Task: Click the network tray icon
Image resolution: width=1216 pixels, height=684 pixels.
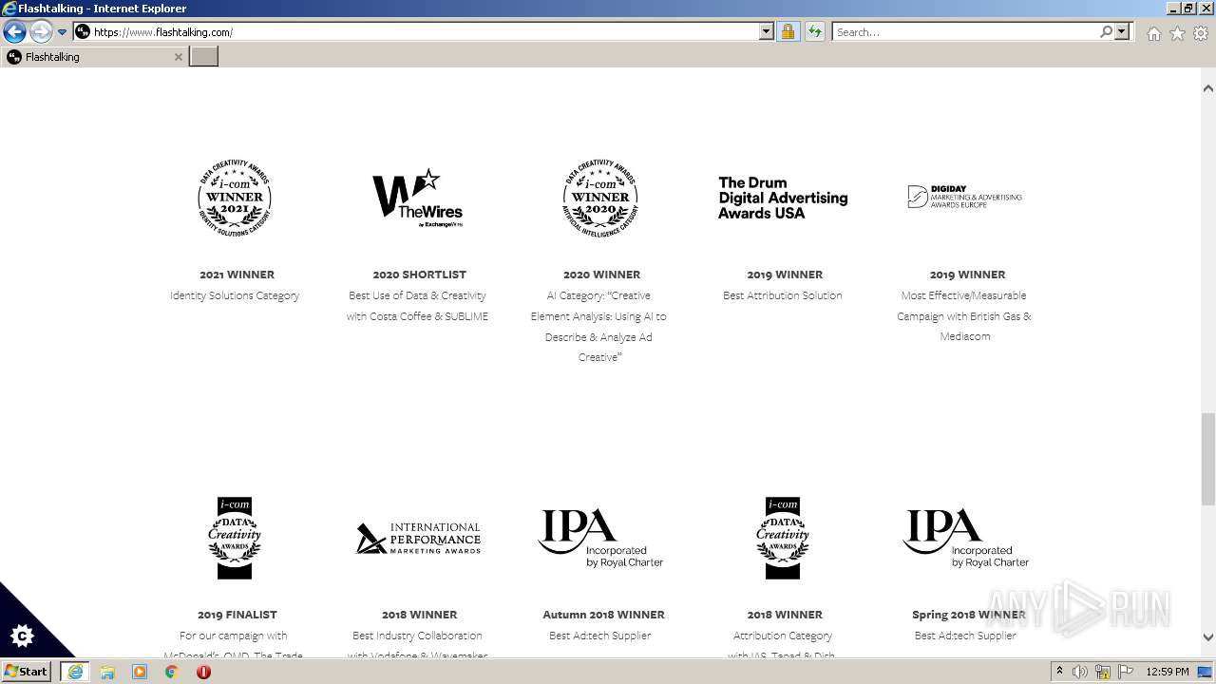Action: tap(1102, 672)
